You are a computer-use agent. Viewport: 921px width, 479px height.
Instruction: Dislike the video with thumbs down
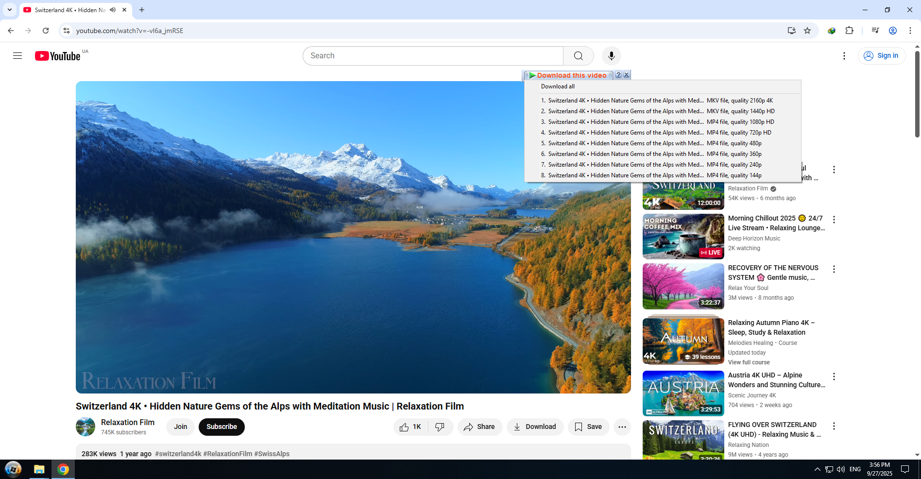tap(440, 427)
